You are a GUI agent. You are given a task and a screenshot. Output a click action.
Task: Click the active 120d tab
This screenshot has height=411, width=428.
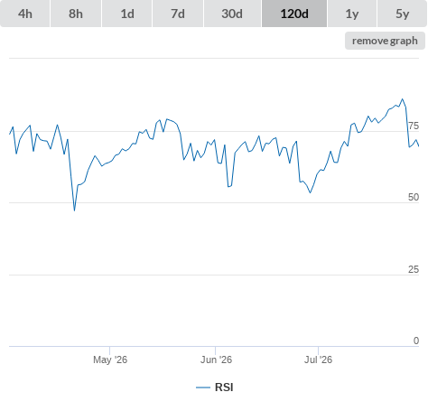[x=294, y=14]
